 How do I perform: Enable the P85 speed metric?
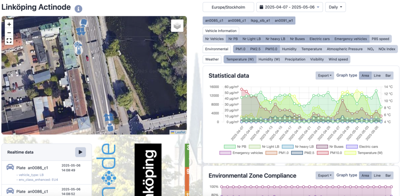tap(381, 39)
